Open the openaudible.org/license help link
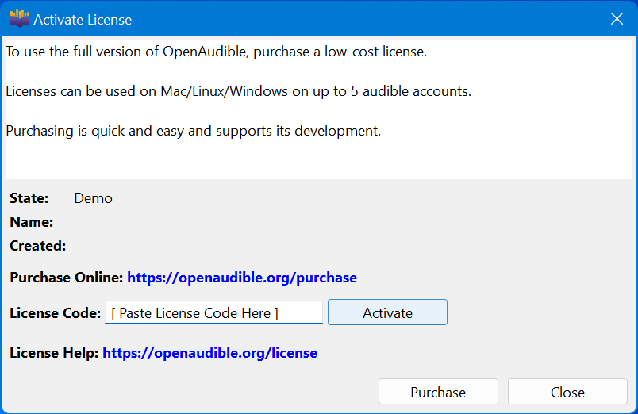Viewport: 638px width, 414px height. point(209,353)
